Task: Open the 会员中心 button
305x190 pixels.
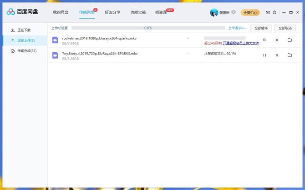Action: (x=250, y=13)
